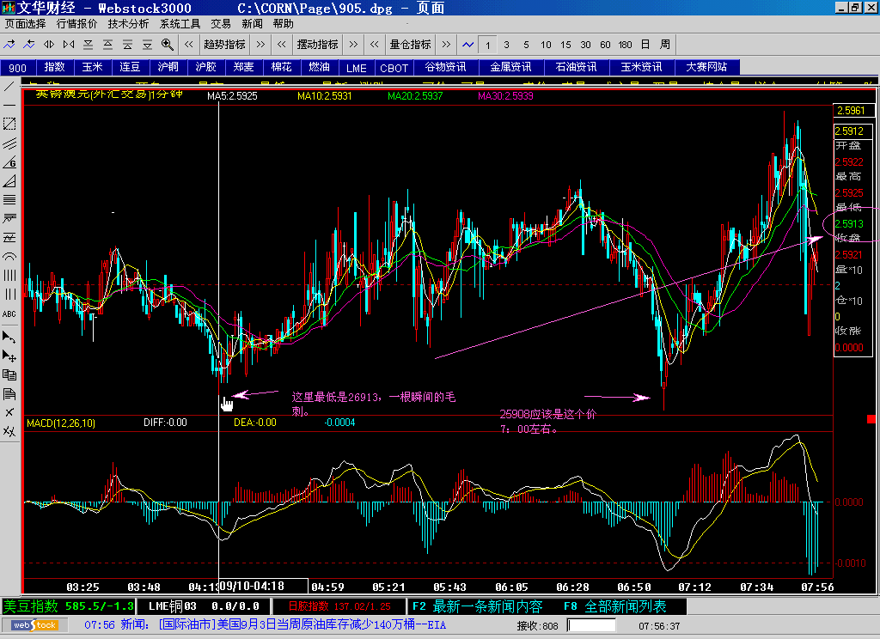
Task: Open the 技术分析 menu
Action: [129, 23]
